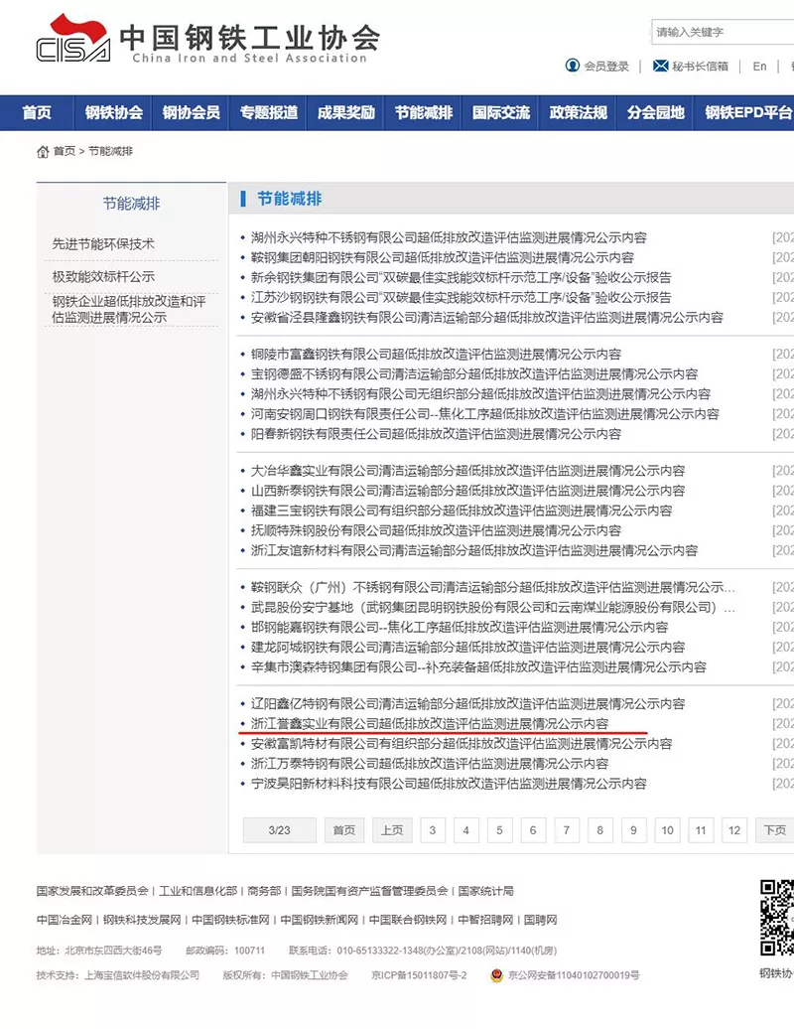The width and height of the screenshot is (794, 1029).
Task: Focus the keyword search input field
Action: point(723,32)
